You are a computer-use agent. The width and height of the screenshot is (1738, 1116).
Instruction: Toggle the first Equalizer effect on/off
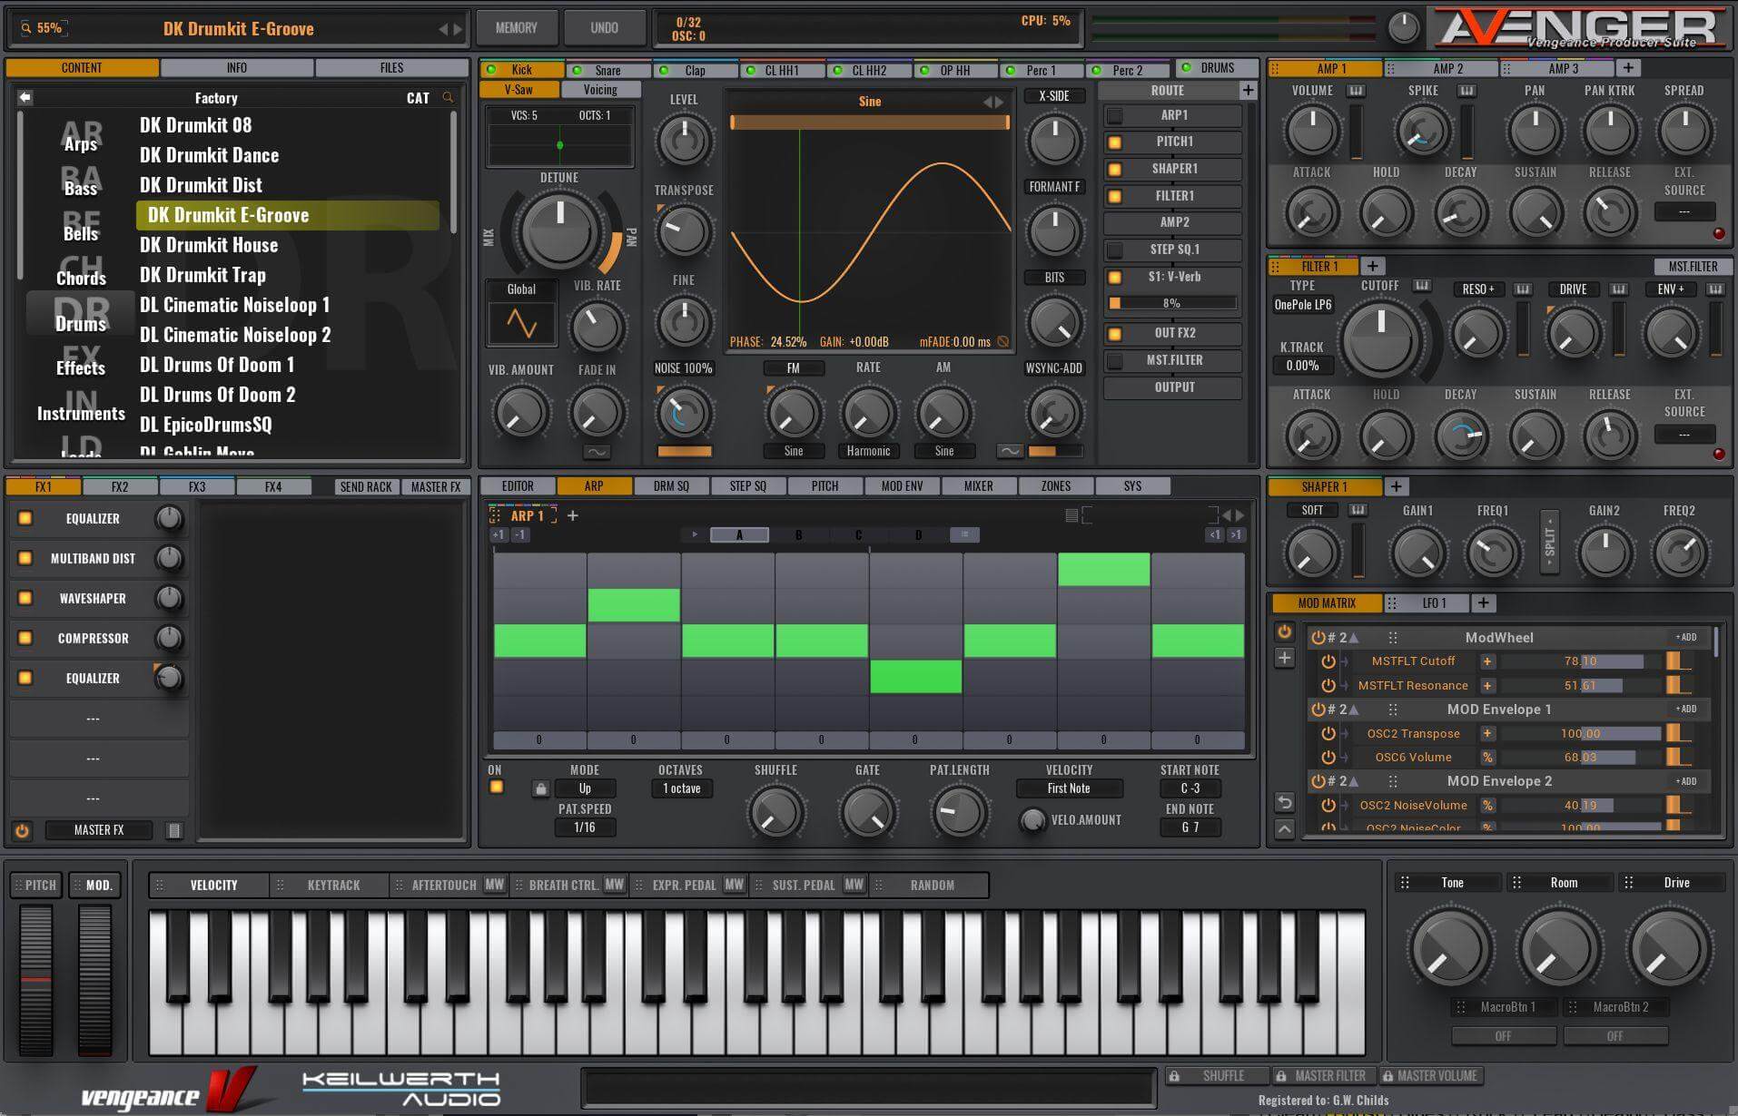click(x=25, y=518)
